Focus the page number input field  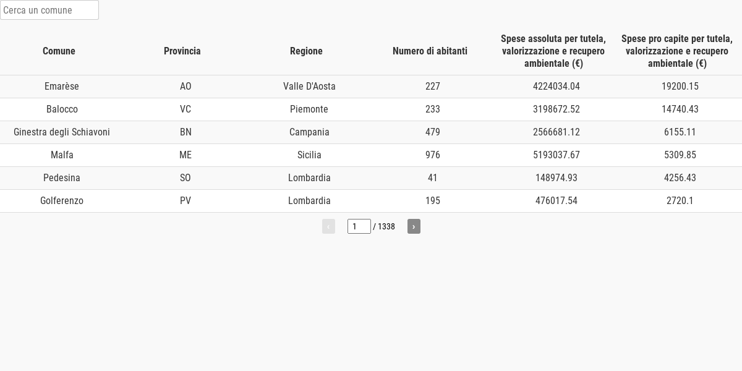pyautogui.click(x=359, y=226)
